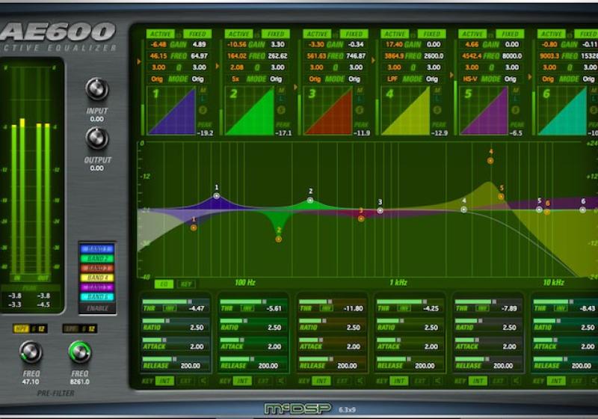
Task: Click band 1 node on EQ graph
Action: 217,195
